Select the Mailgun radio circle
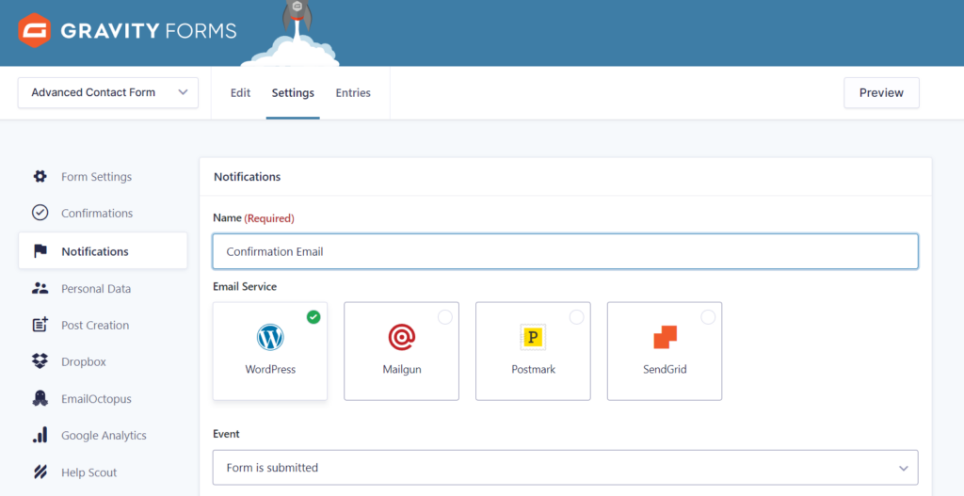This screenshot has height=496, width=964. [x=445, y=317]
